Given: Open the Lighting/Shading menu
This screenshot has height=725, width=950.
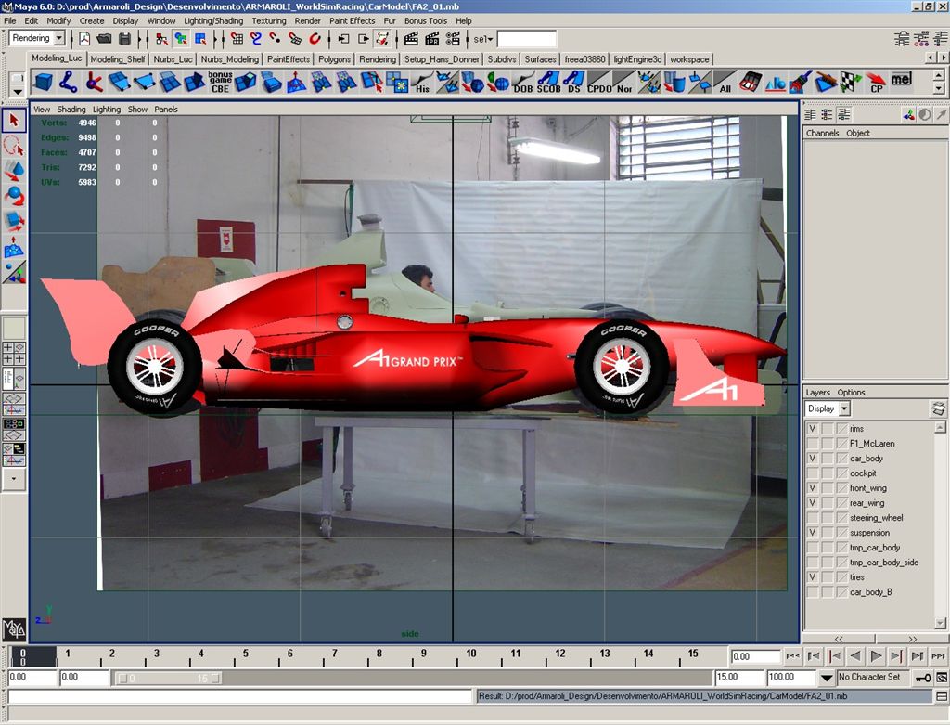Looking at the screenshot, I should pos(213,20).
